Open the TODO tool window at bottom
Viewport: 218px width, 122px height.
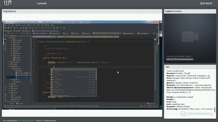point(20,104)
